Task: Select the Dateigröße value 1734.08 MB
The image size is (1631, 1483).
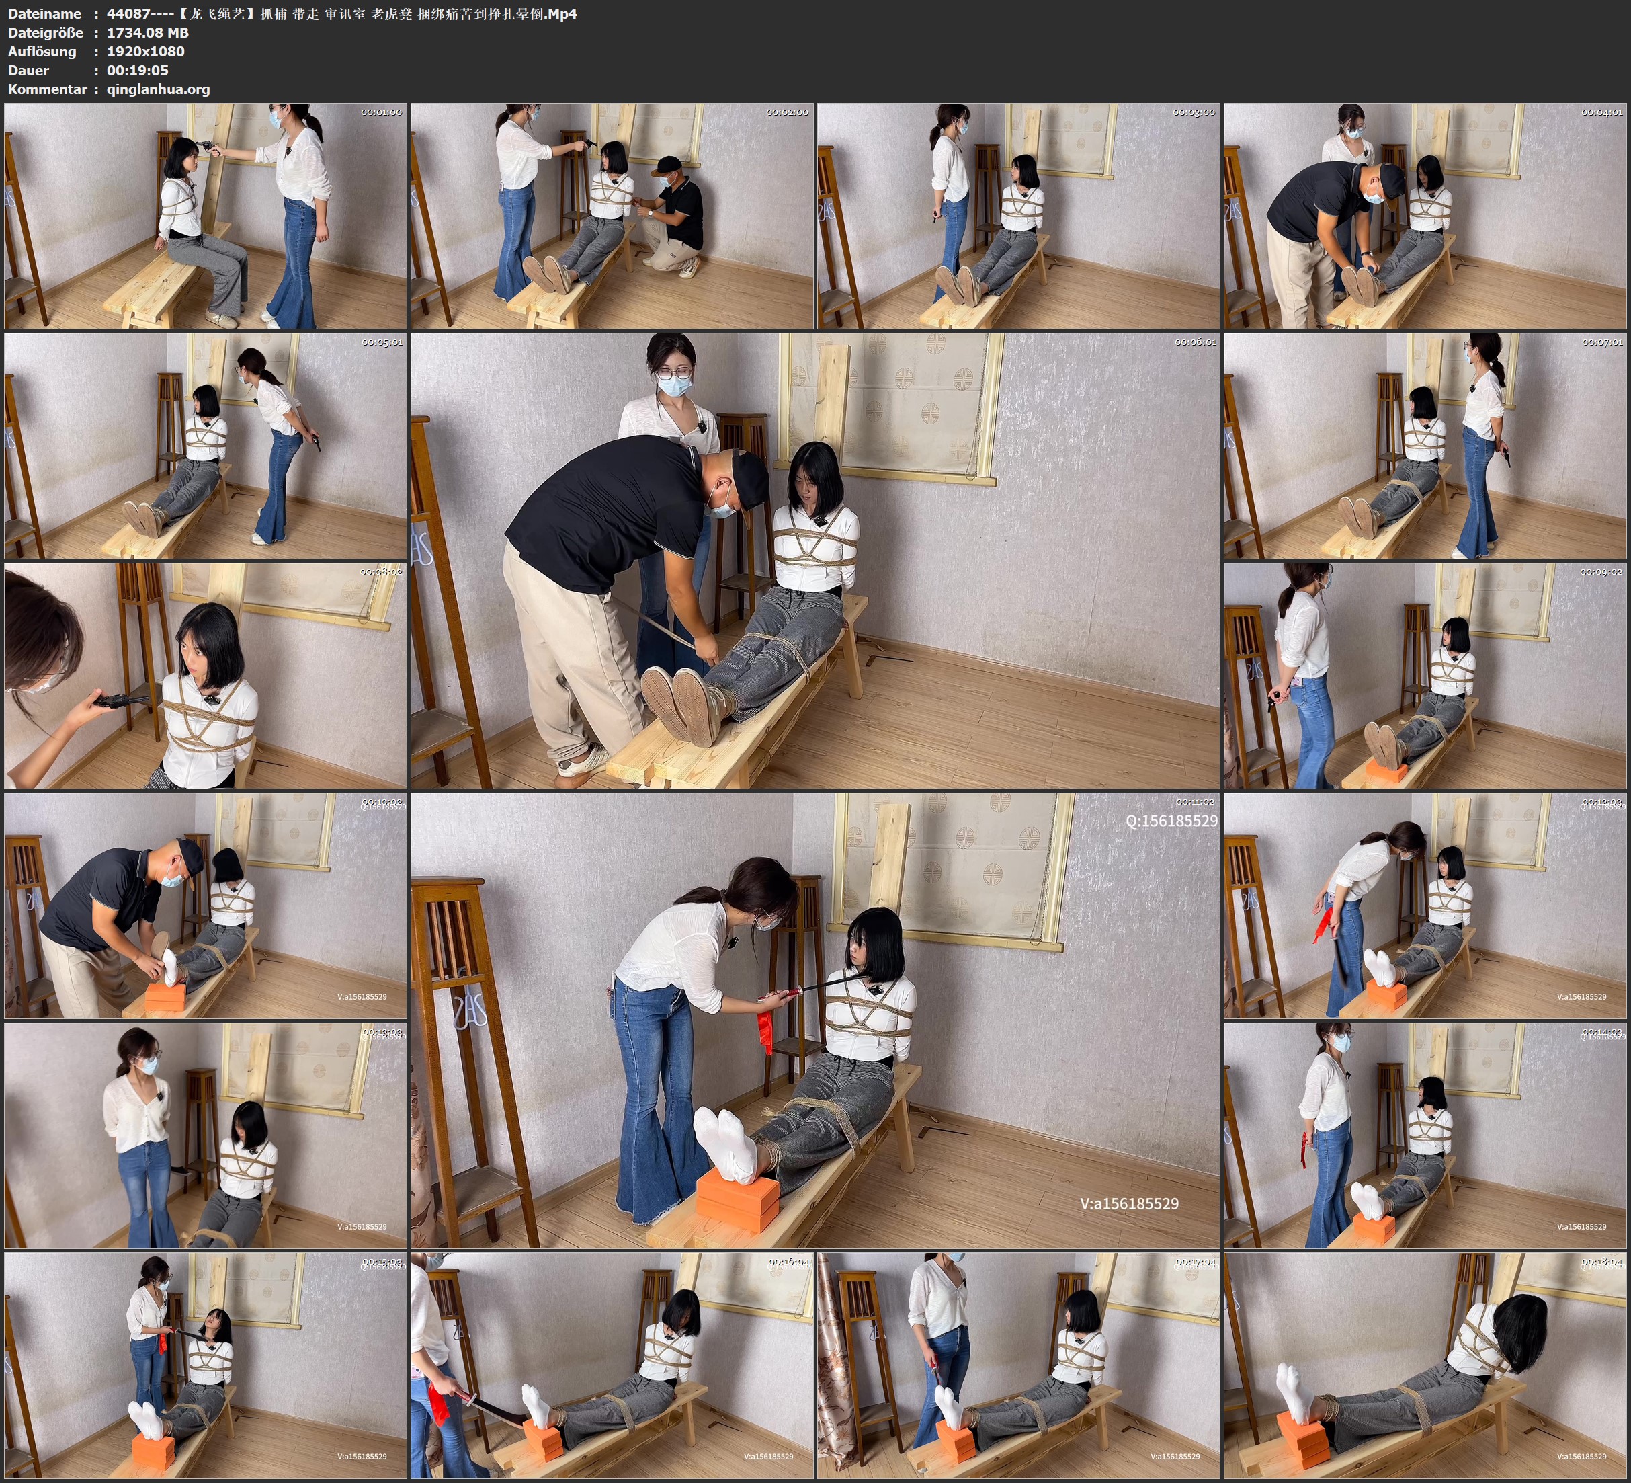Action: [147, 32]
